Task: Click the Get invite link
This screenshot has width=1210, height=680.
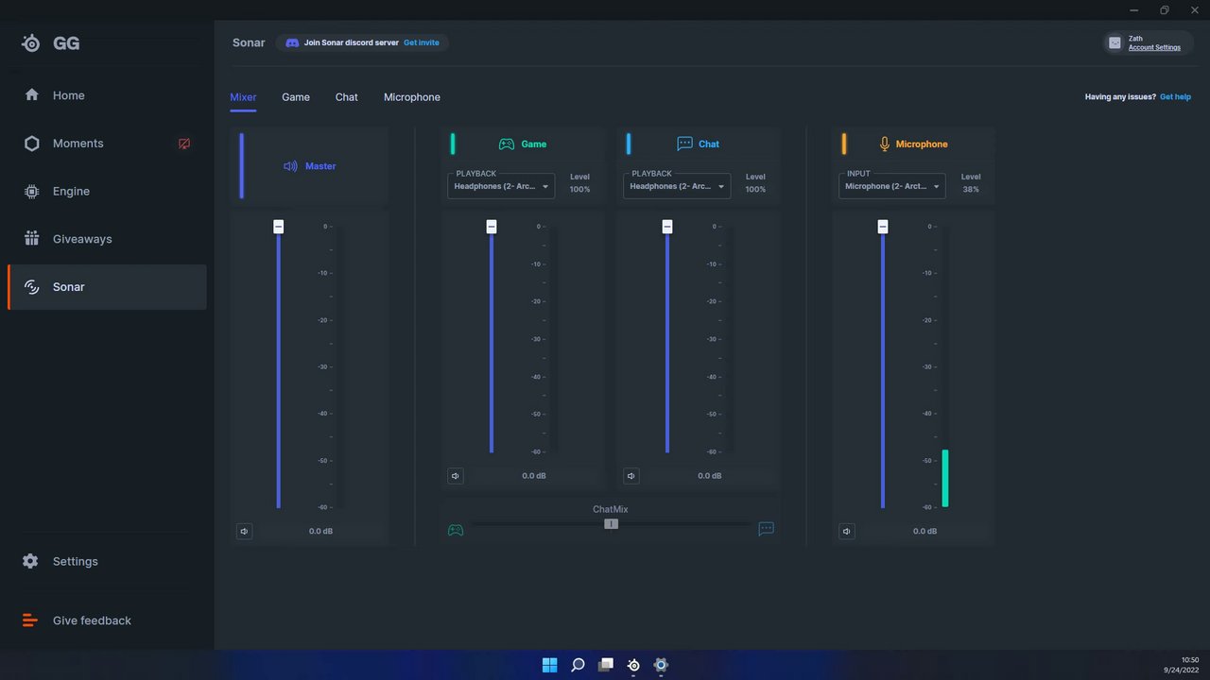Action: 422,43
